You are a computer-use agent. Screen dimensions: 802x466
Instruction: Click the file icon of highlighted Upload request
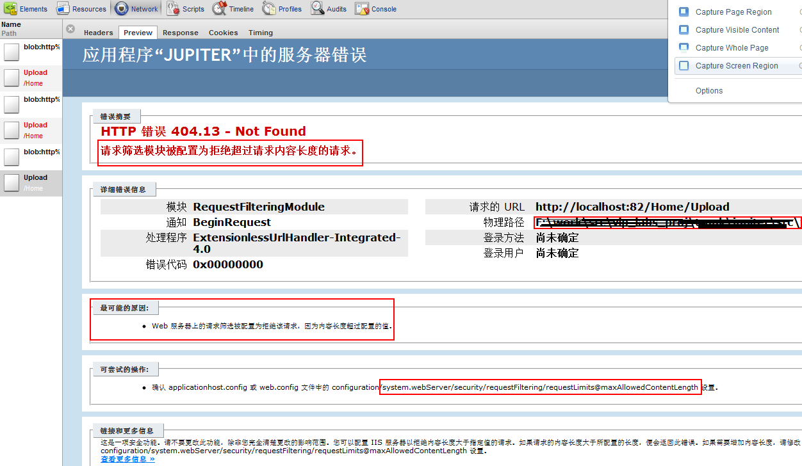tap(12, 182)
